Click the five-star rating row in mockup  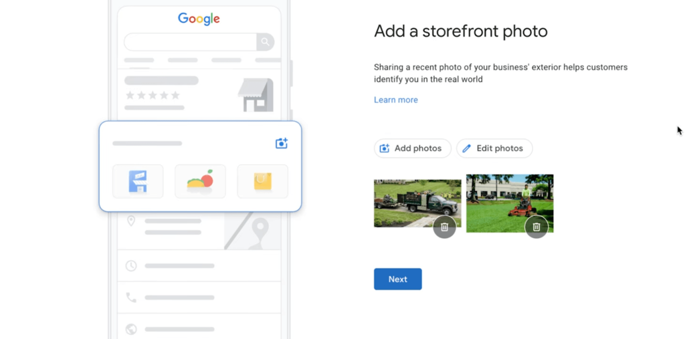(x=153, y=95)
